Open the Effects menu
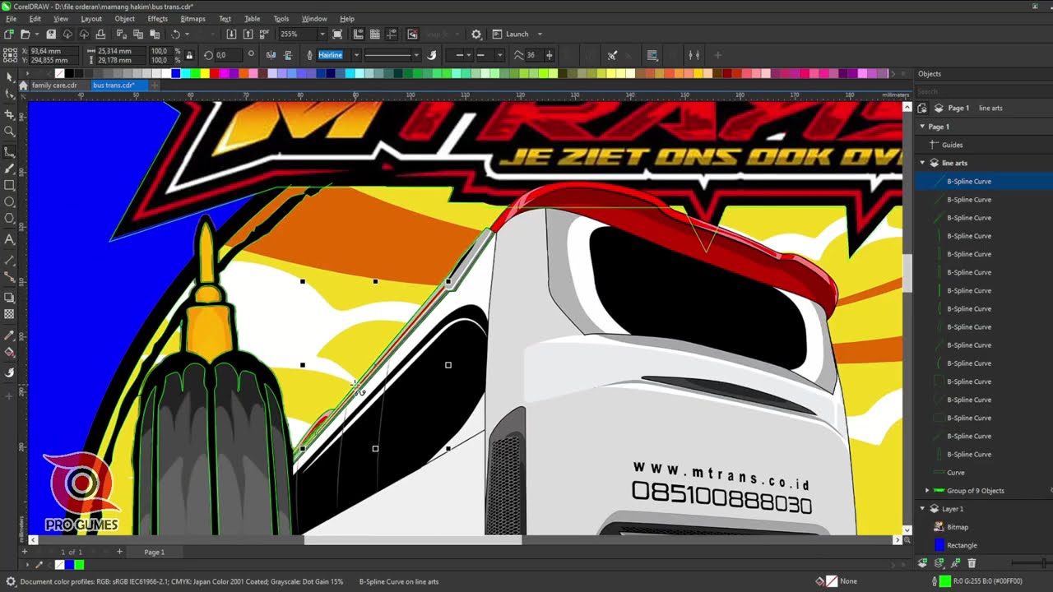 pos(158,19)
